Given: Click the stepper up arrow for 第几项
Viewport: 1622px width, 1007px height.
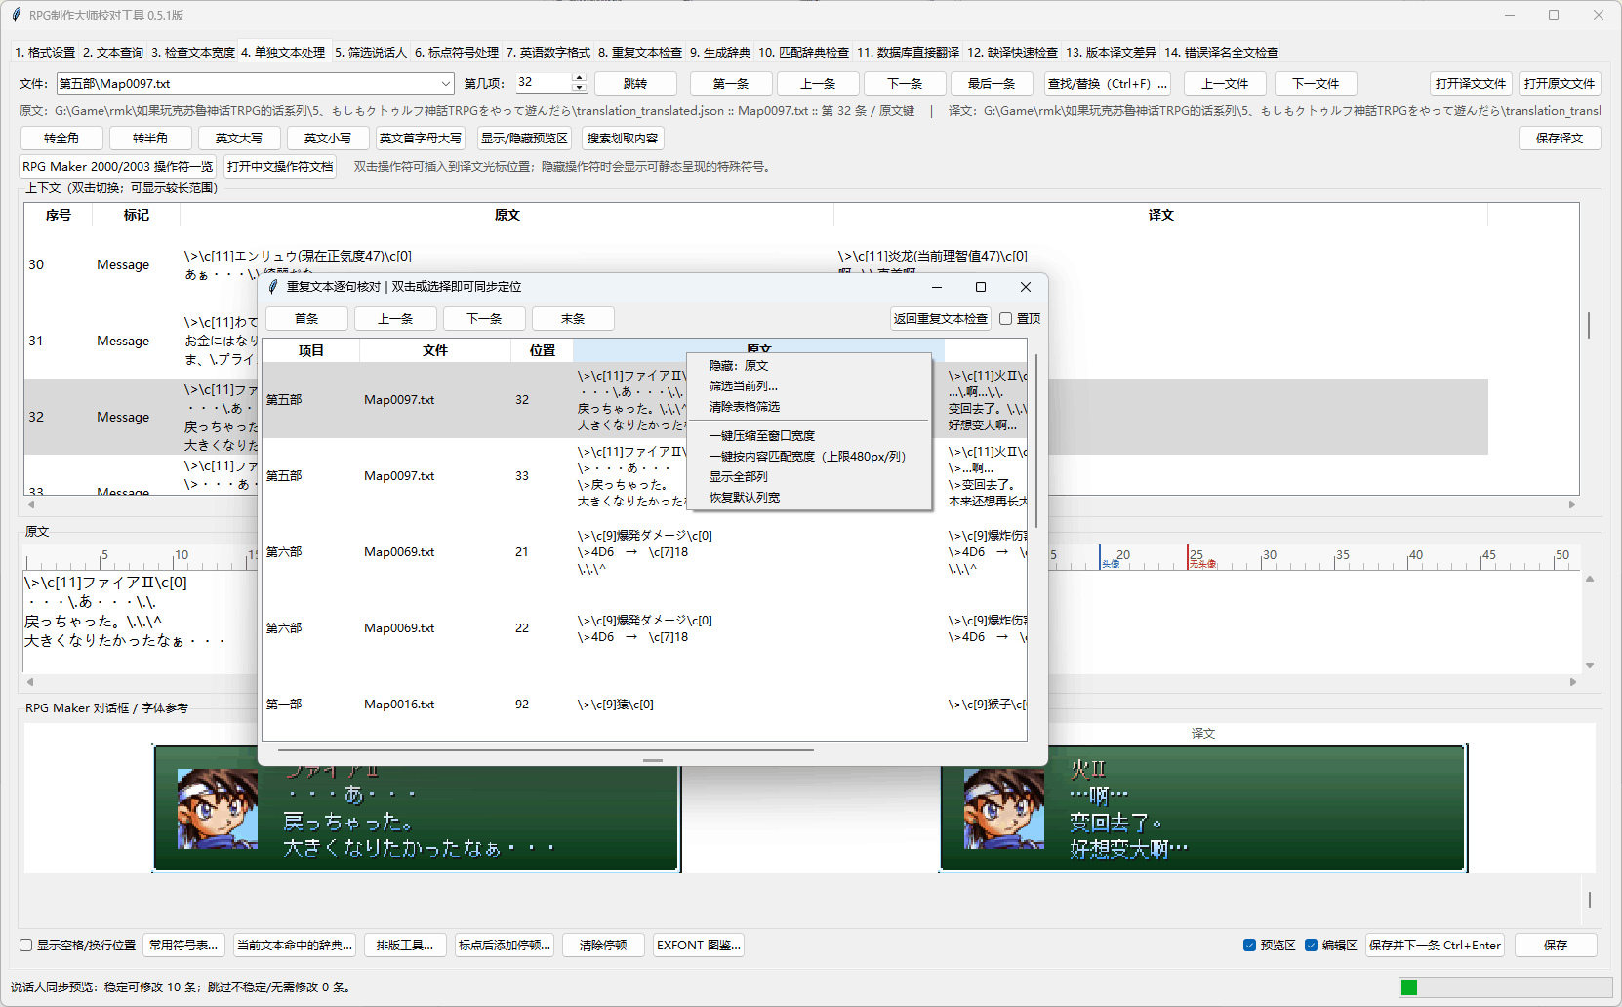Looking at the screenshot, I should 579,77.
